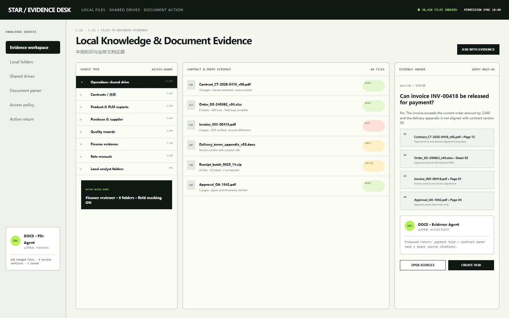Click the green files-indexed status dot

[x=419, y=10]
